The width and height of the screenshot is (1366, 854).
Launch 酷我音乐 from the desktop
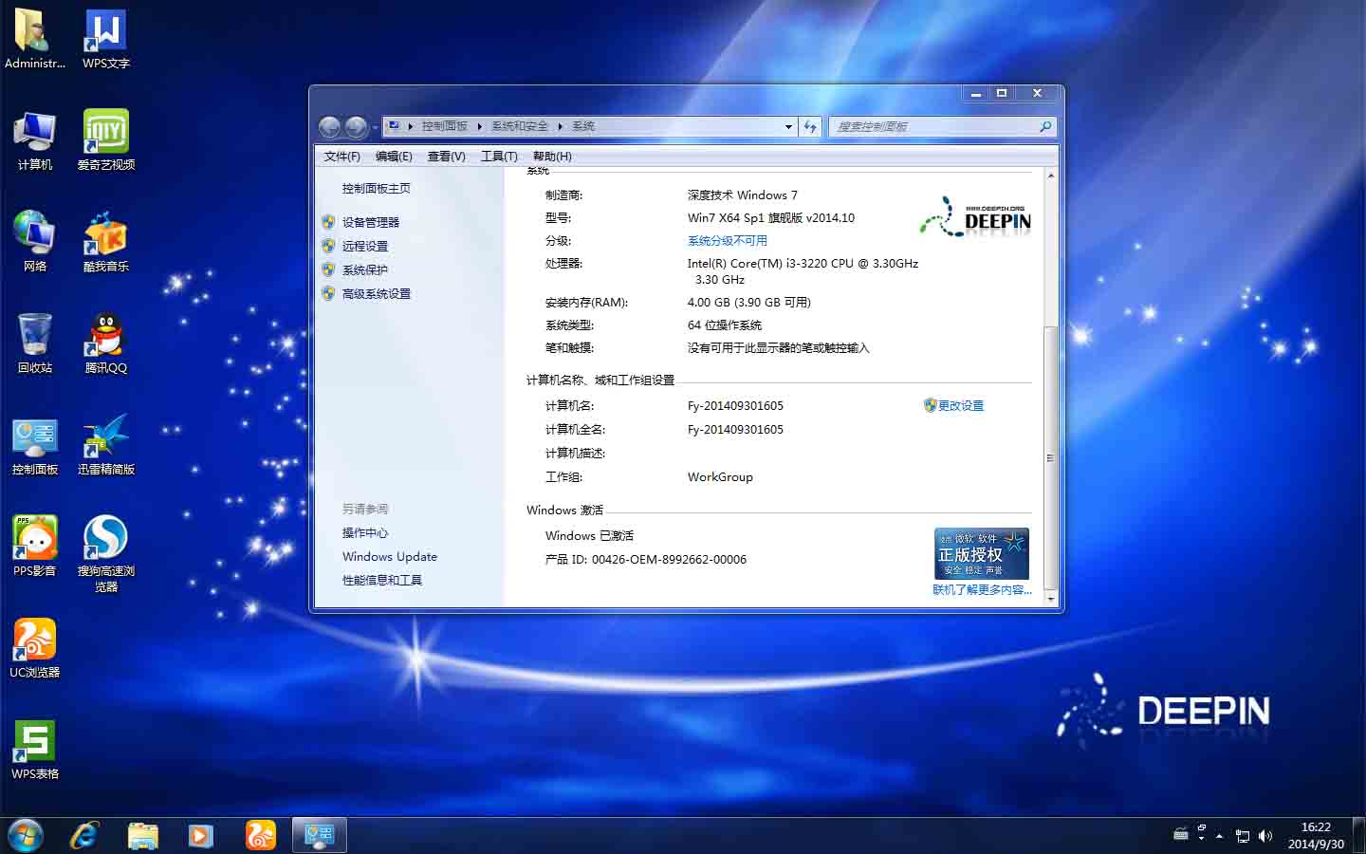pyautogui.click(x=105, y=242)
